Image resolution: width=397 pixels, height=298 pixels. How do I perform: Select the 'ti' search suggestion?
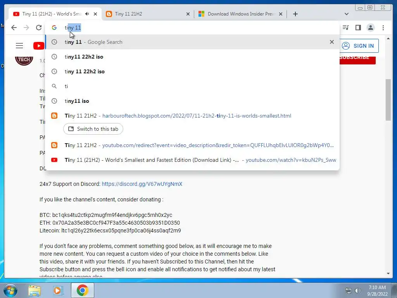point(192,86)
